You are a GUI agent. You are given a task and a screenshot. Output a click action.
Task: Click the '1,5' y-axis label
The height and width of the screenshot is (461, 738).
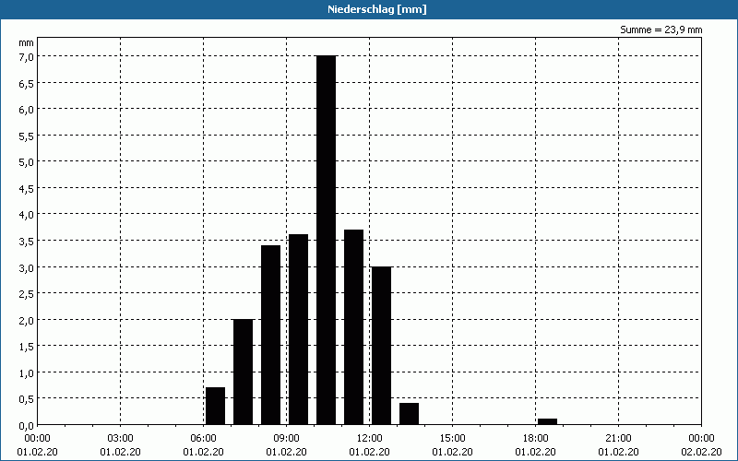click(27, 347)
